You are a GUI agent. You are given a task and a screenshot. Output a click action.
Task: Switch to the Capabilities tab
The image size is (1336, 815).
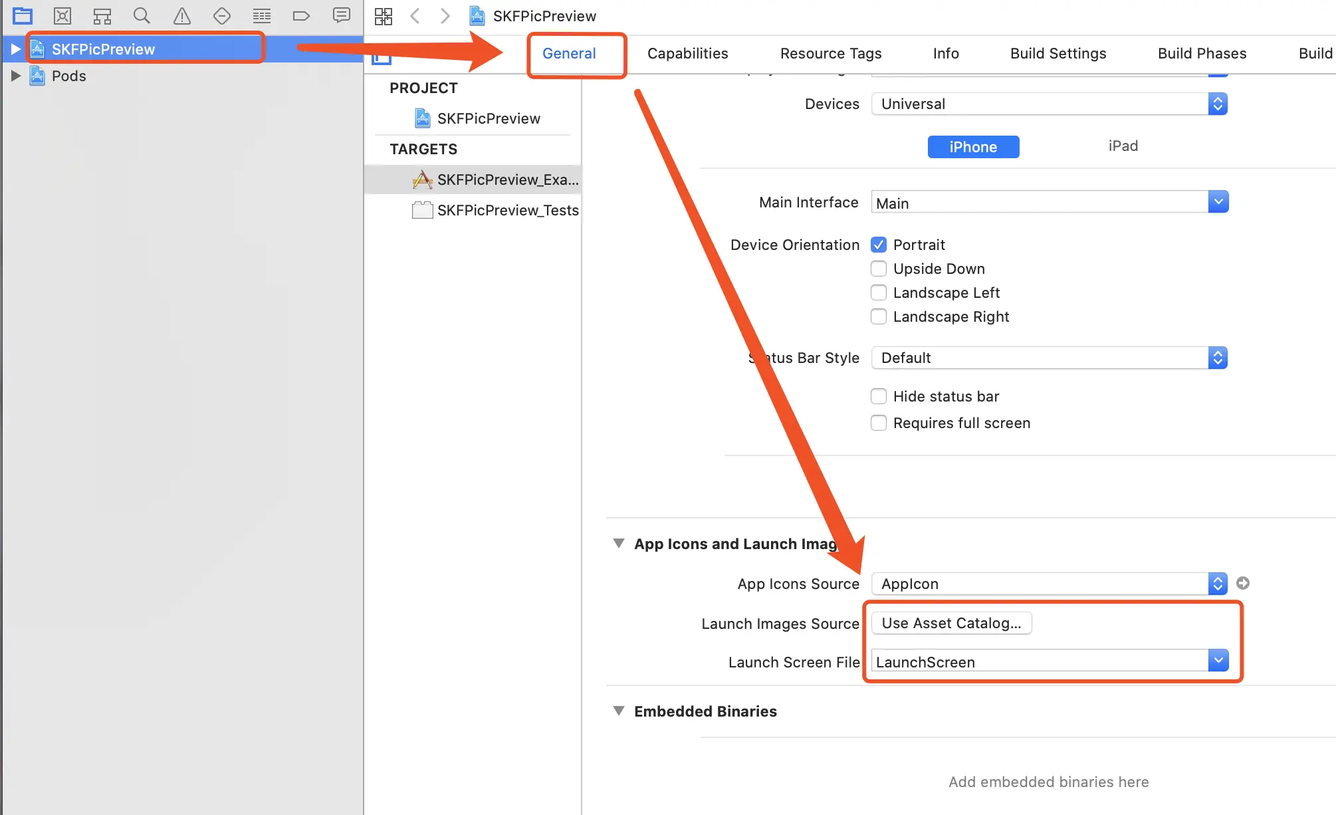tap(687, 53)
